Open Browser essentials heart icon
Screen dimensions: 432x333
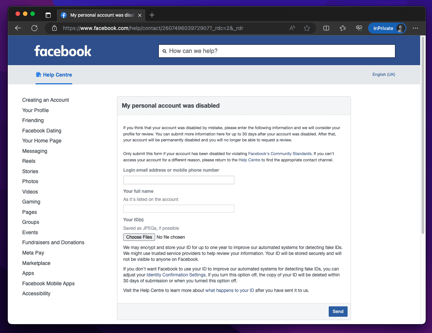click(359, 28)
